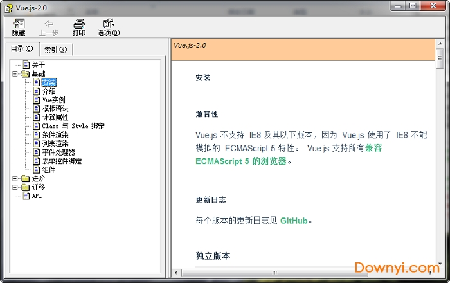Open the 条件渲染 topic
Screen dimensions: 450x283
(55, 134)
